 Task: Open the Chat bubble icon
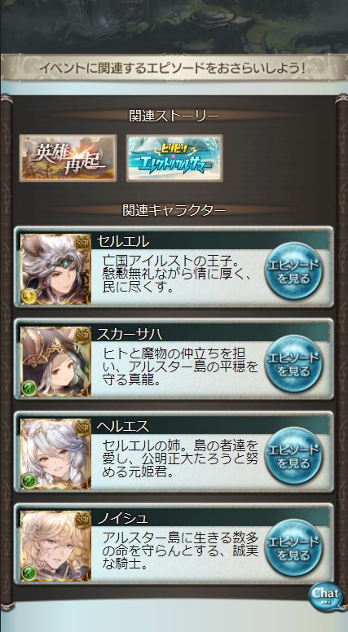[325, 595]
